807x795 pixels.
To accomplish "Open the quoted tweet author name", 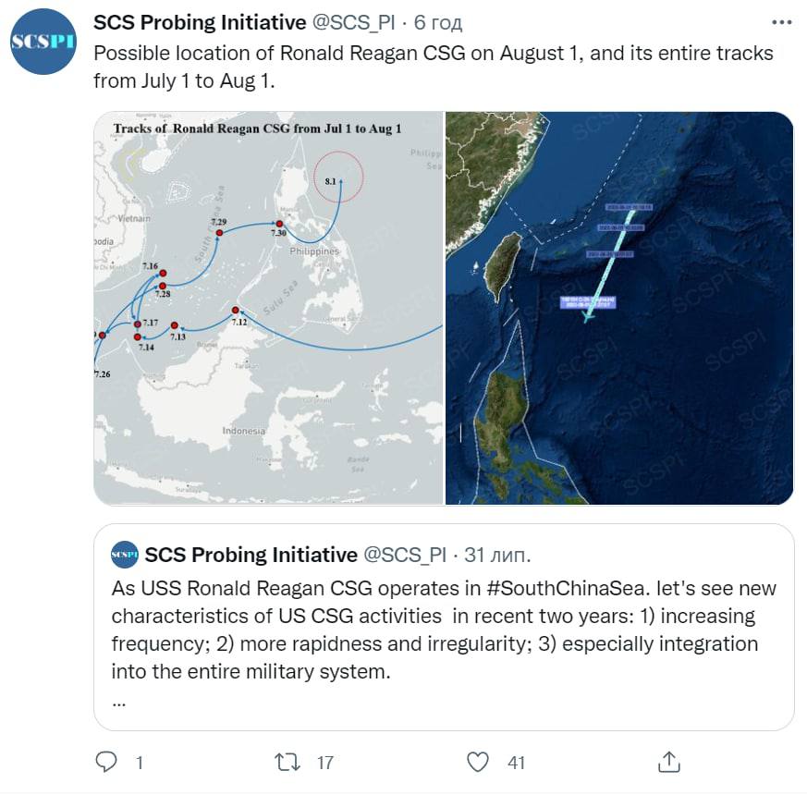I will (251, 555).
